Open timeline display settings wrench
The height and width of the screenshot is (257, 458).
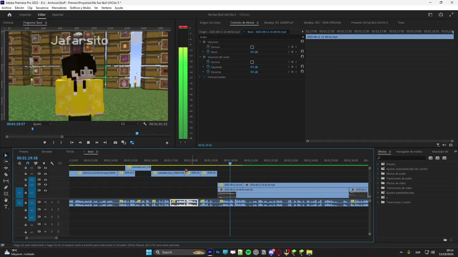pyautogui.click(x=52, y=163)
